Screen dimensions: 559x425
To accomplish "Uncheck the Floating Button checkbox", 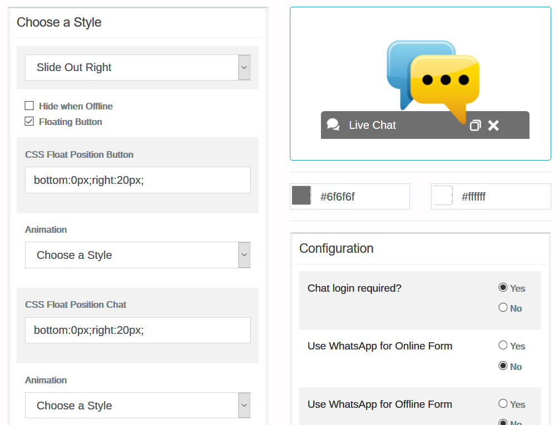I will [x=29, y=121].
